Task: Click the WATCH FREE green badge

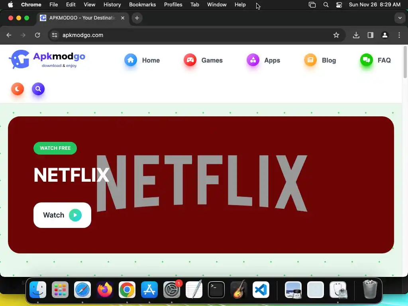Action: click(x=55, y=148)
